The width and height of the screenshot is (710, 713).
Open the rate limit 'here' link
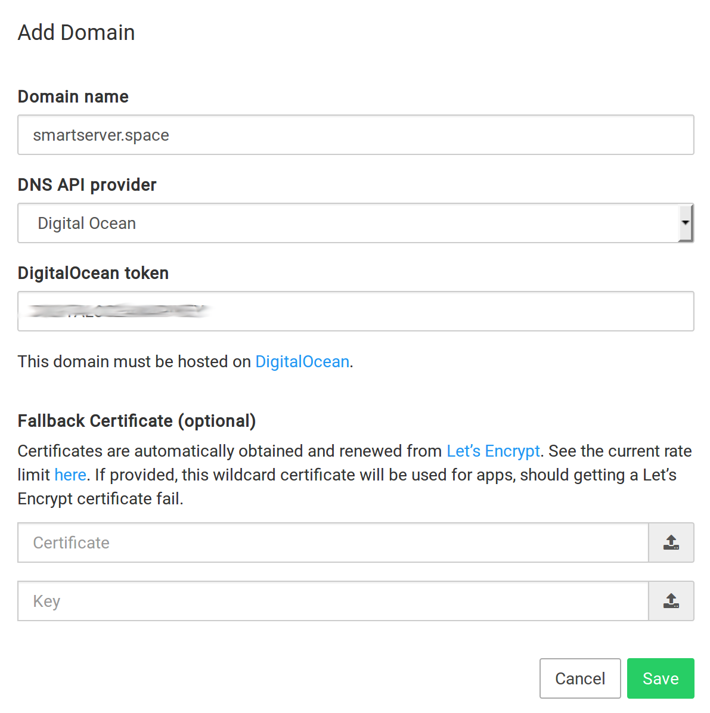point(70,475)
